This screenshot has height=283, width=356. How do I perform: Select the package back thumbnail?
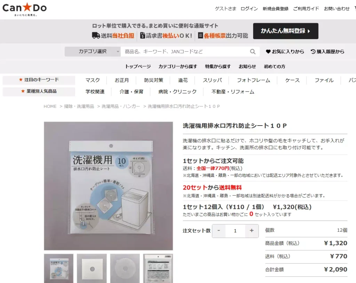[158, 268]
